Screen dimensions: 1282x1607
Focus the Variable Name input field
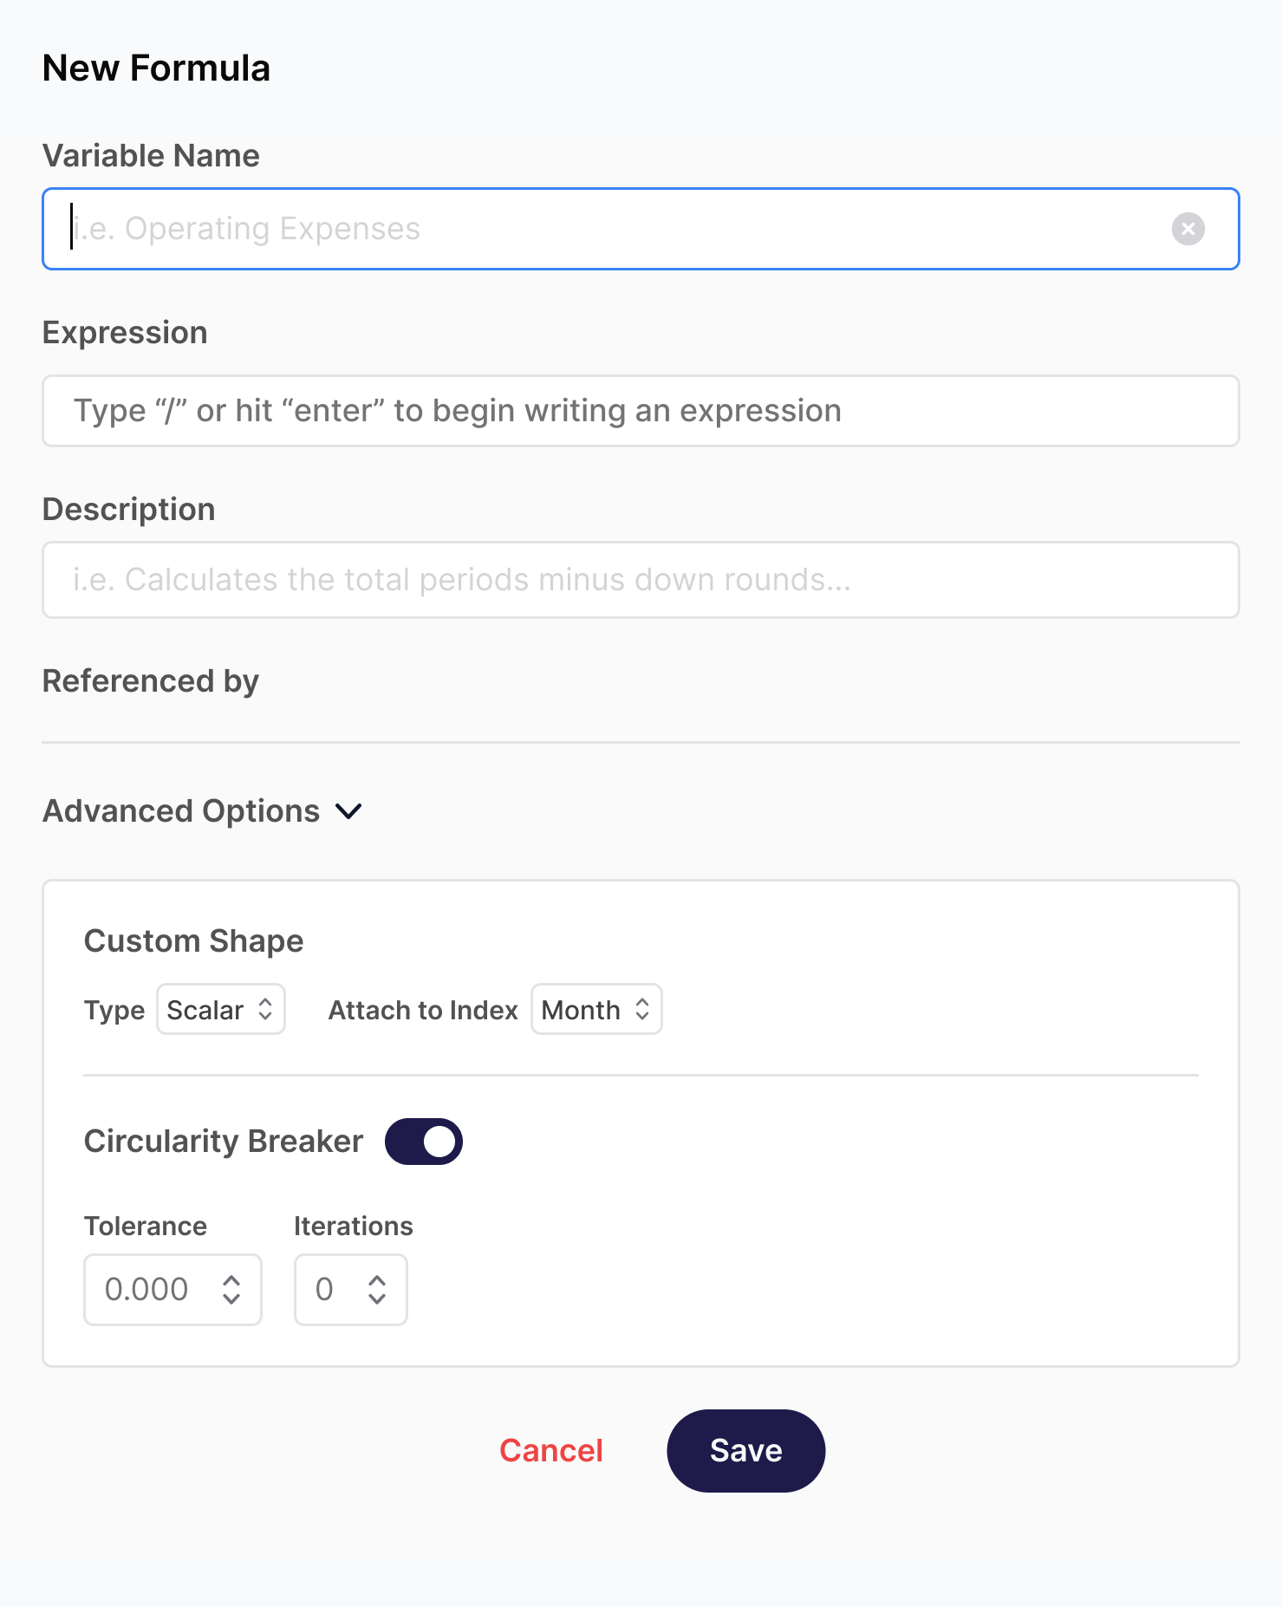[641, 229]
